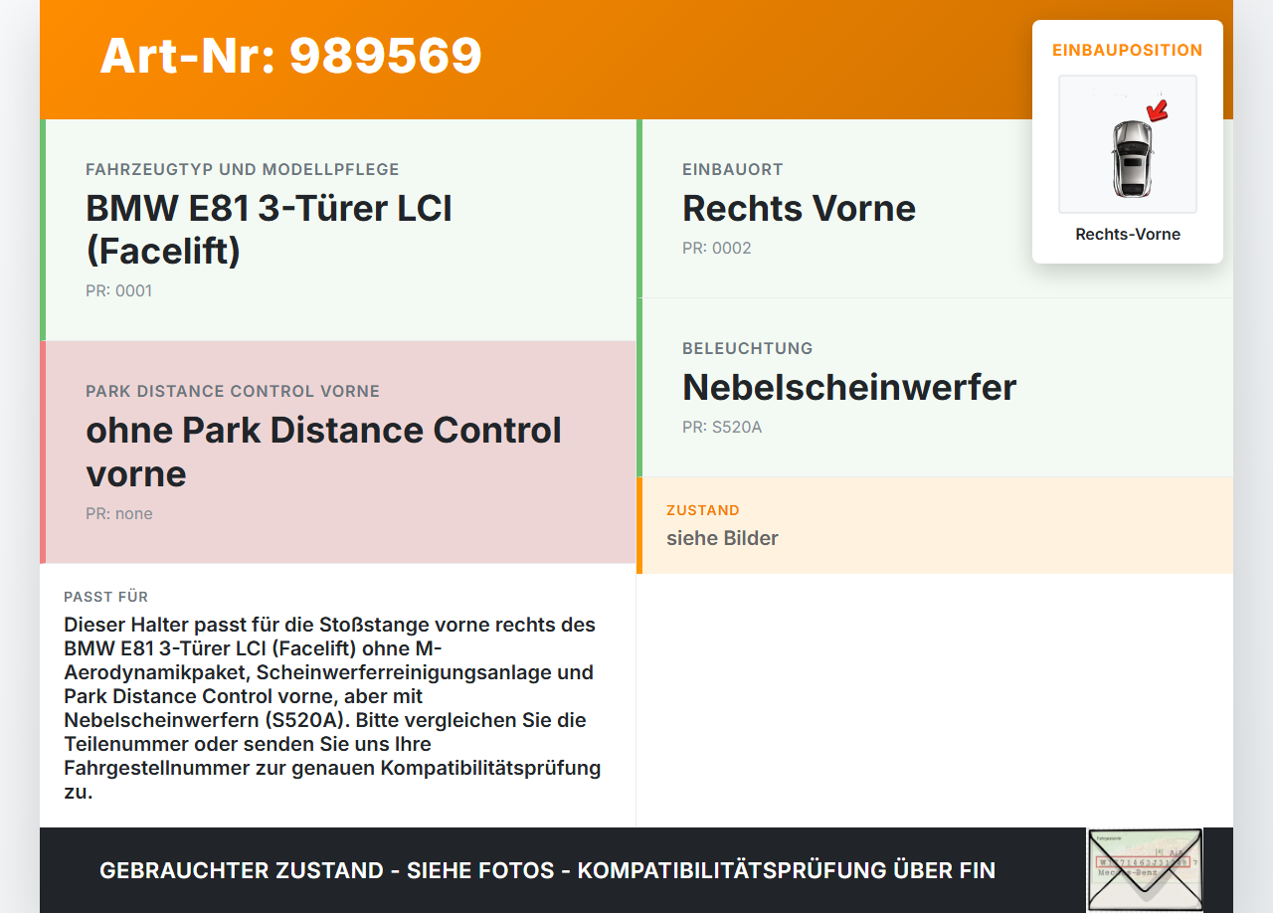Click the GEBRAUCHTER ZUSTAND footer banner text
The image size is (1273, 913).
pyautogui.click(x=547, y=870)
